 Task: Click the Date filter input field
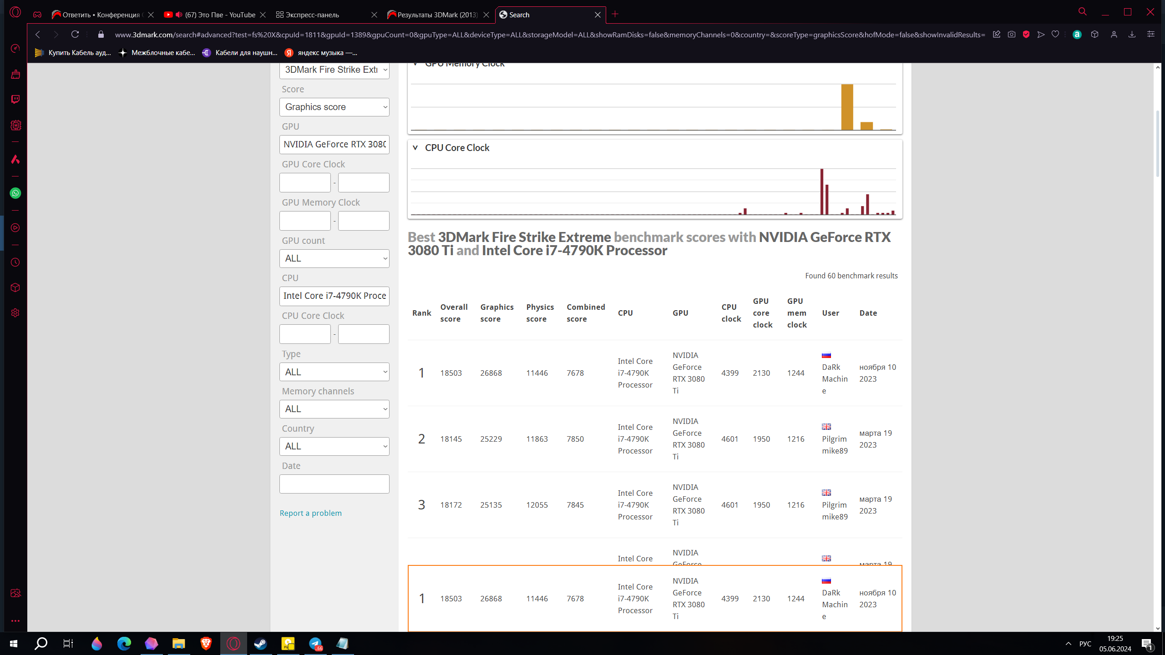(334, 484)
